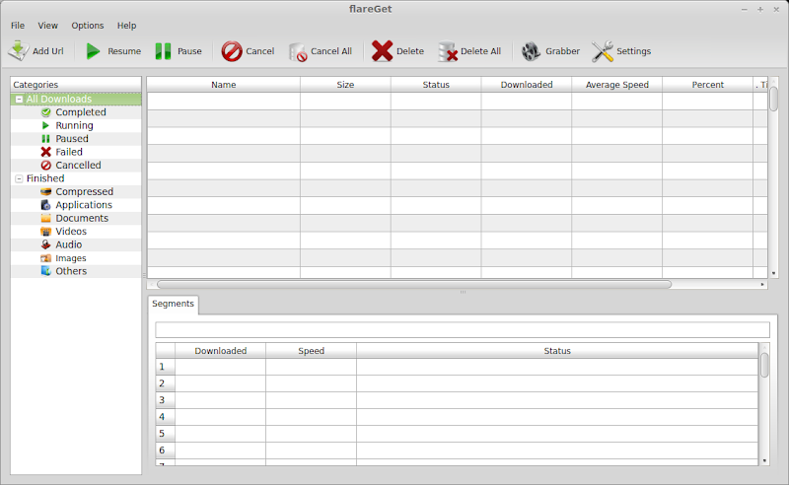
Task: Click the Speed column header in Segments
Action: point(311,351)
